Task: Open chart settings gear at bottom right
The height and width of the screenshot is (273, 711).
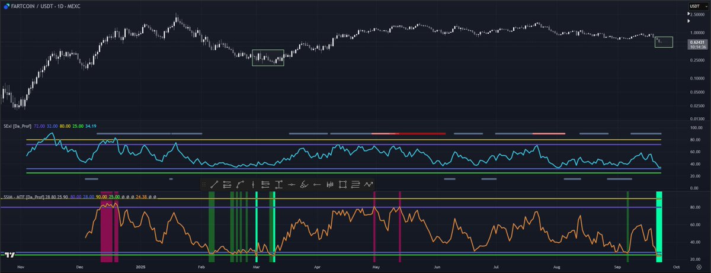Action: pos(698,267)
